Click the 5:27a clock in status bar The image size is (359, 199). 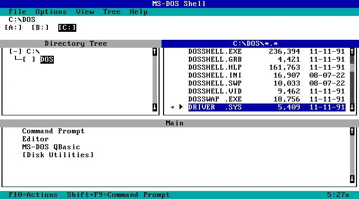pos(338,195)
